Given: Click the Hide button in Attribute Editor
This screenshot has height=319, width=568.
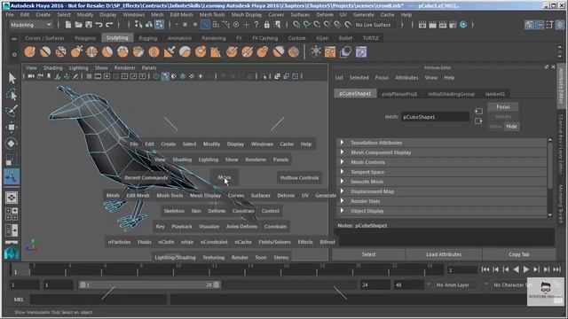Looking at the screenshot, I should (x=511, y=127).
